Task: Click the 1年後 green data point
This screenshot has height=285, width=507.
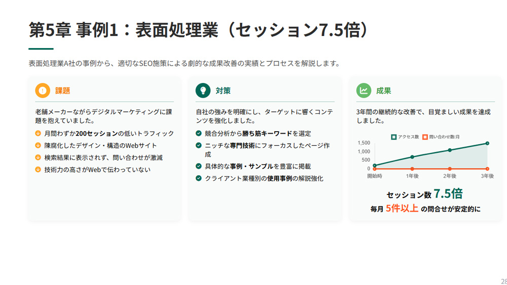Action: (x=412, y=157)
